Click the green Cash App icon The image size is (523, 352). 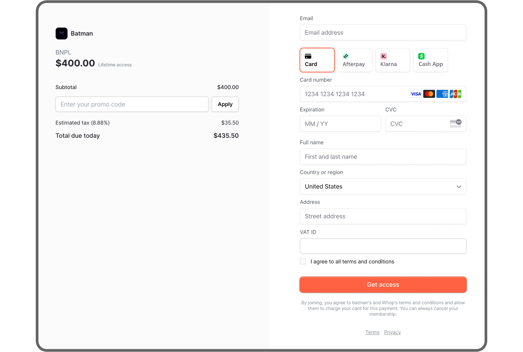(421, 56)
